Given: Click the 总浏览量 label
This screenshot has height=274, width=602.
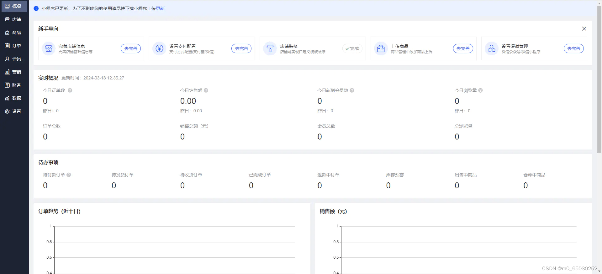Looking at the screenshot, I should click(x=464, y=126).
